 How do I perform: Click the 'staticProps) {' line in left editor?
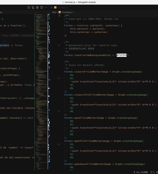pos(10,68)
